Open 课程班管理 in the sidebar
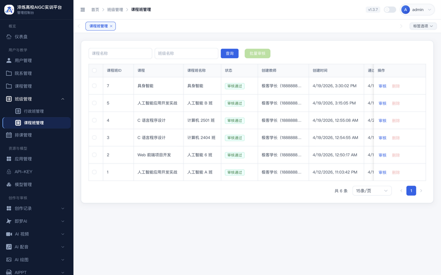The width and height of the screenshot is (441, 275). pos(36,123)
